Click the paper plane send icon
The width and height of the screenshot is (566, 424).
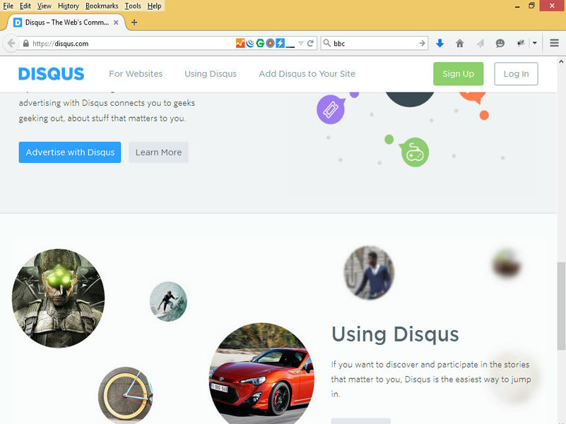[x=480, y=43]
